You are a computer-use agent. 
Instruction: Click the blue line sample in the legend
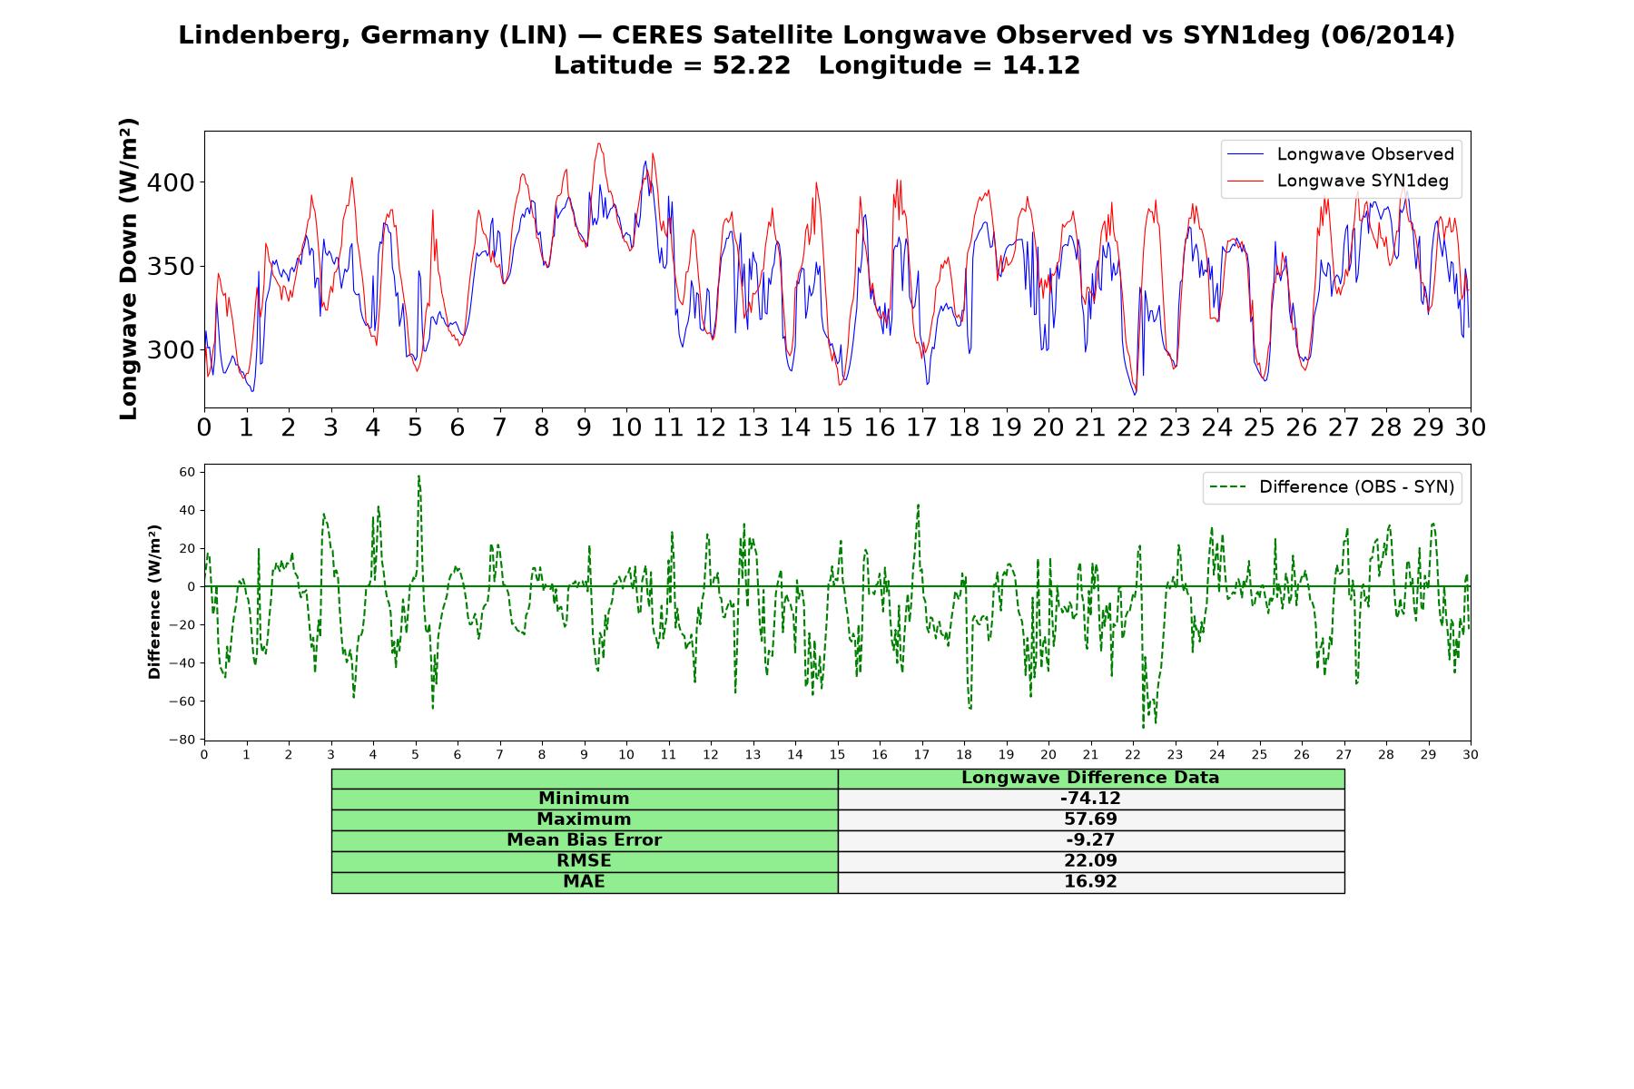click(1245, 154)
